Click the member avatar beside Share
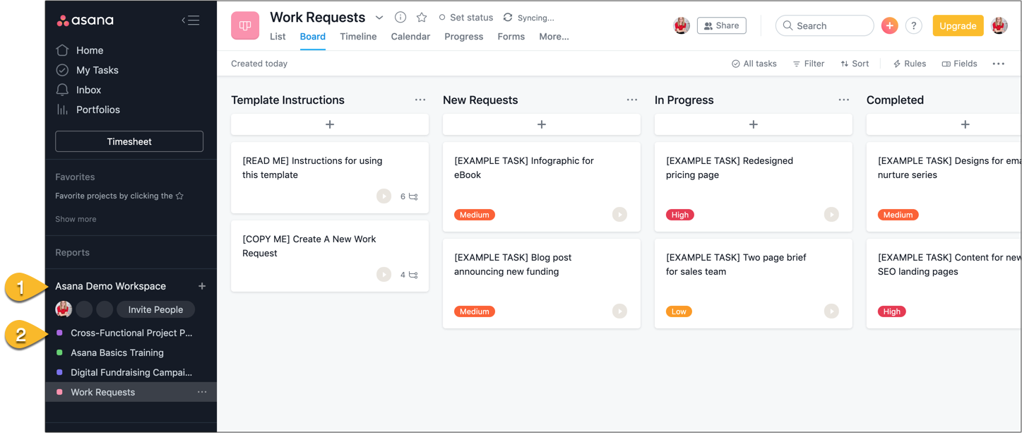 click(x=682, y=26)
